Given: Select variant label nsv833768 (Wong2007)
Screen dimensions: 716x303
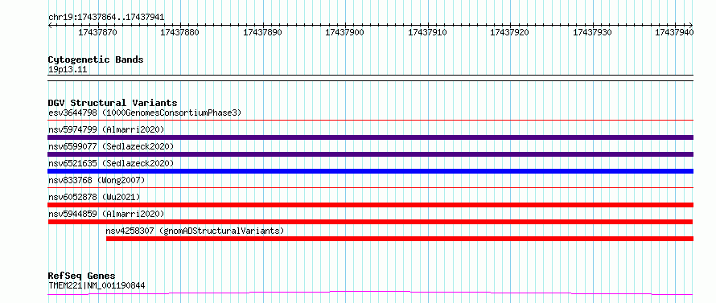Looking at the screenshot, I should coord(97,180).
